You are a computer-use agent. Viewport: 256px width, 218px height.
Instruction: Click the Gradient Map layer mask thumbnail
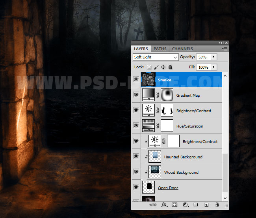point(167,95)
